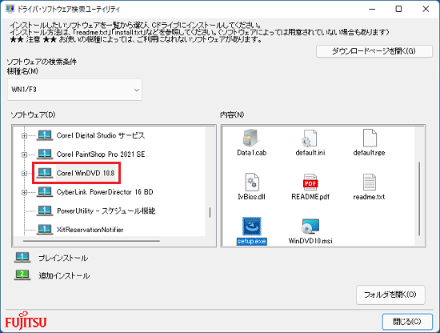Select the default.ini file icon
This screenshot has width=440, height=333.
310,138
